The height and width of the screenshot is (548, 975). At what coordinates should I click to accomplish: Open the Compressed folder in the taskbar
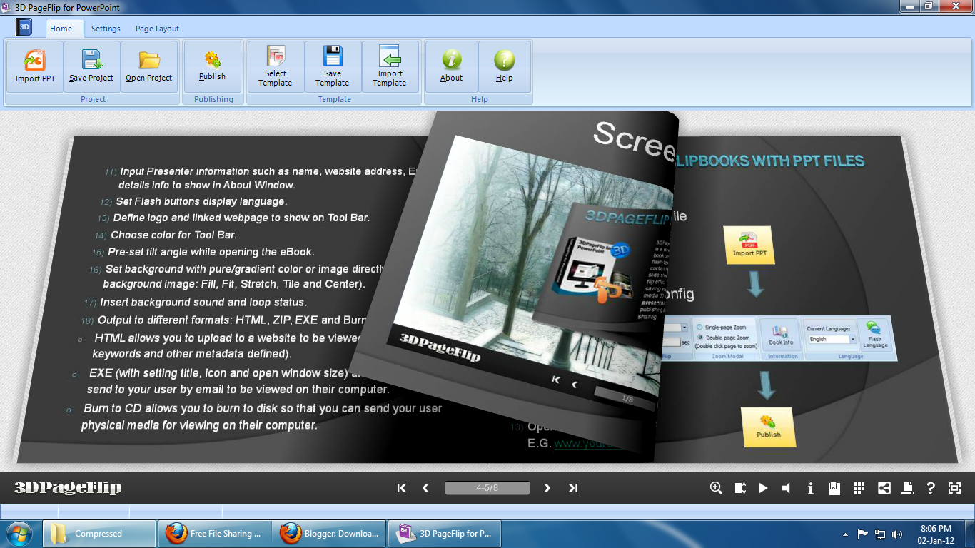(99, 534)
